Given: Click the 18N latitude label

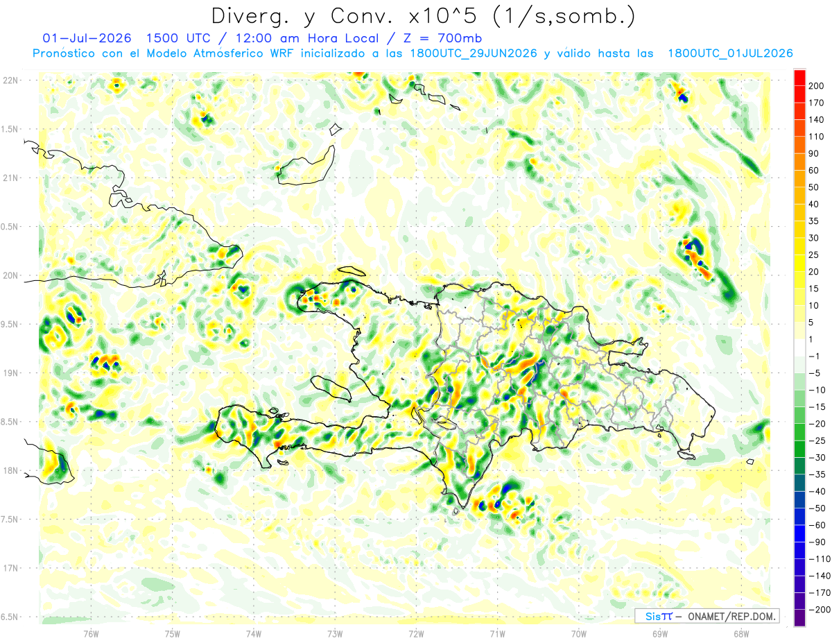Looking at the screenshot, I should coord(10,470).
